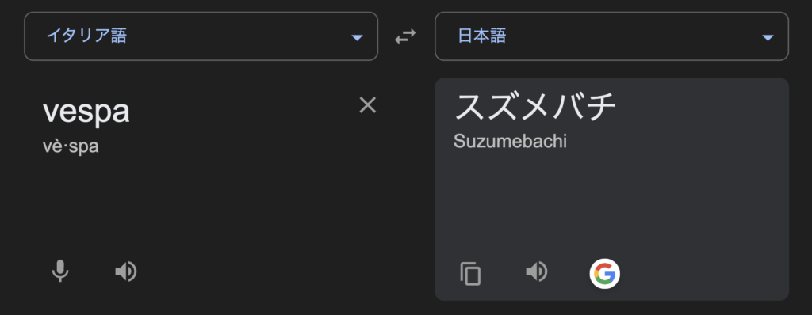Click the romanization 'Suzumebachi'

pos(510,141)
